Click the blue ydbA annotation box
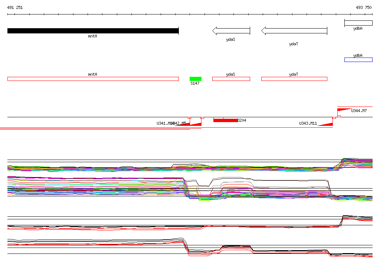Viewport: 380px width, 265px height. [358, 60]
